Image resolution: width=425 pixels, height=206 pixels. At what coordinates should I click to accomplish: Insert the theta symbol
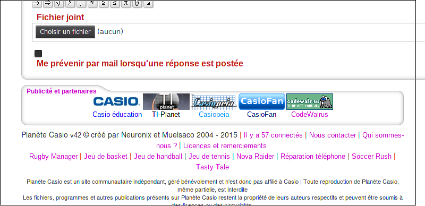[x=137, y=3]
